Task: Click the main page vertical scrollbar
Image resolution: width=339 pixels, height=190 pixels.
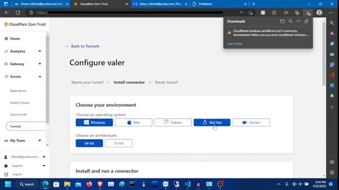Action: [324, 54]
